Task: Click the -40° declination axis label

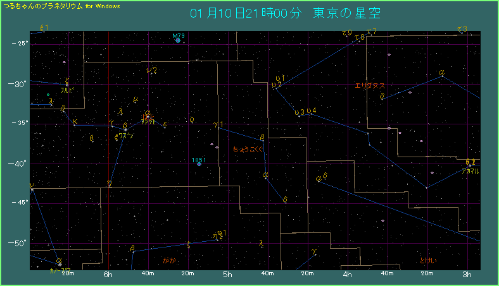Action: (20, 164)
